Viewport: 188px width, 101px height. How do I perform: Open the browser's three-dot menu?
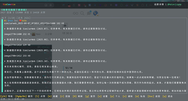(185, 5)
